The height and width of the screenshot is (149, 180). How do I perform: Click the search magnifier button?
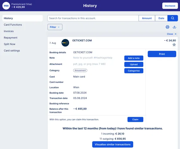pos(172,18)
